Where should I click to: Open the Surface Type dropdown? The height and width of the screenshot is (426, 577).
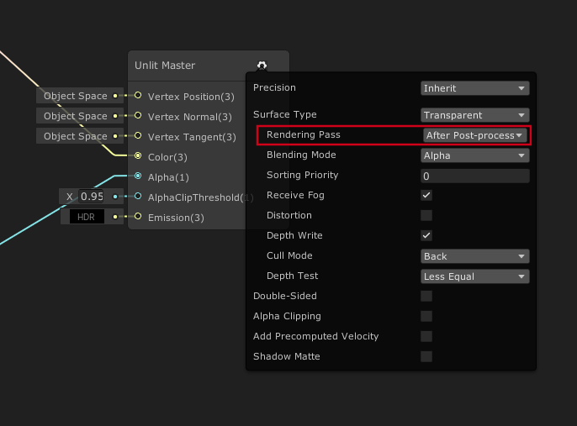474,115
